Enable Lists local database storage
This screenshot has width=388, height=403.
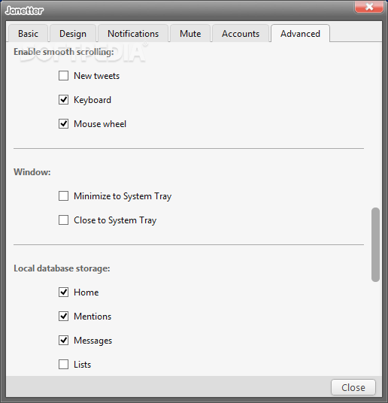pyautogui.click(x=63, y=365)
